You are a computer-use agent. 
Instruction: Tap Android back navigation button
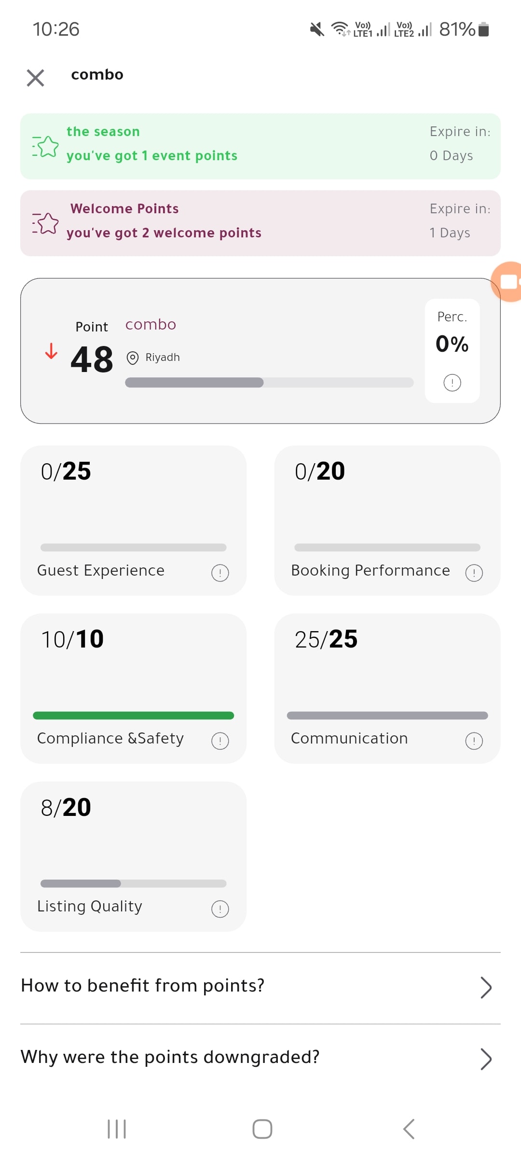(x=409, y=1129)
